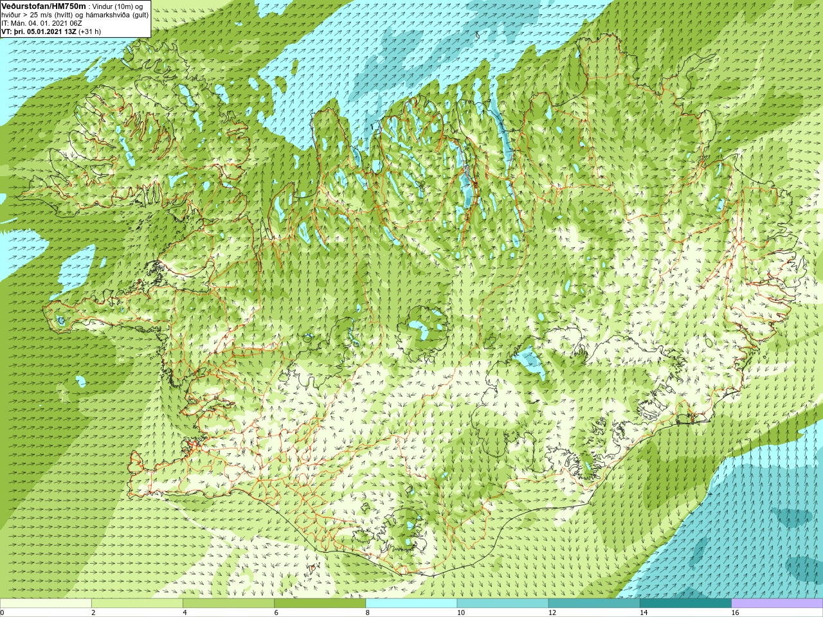The image size is (823, 617).
Task: Click the purple above-16 m/s legend swatch
Action: [x=777, y=604]
